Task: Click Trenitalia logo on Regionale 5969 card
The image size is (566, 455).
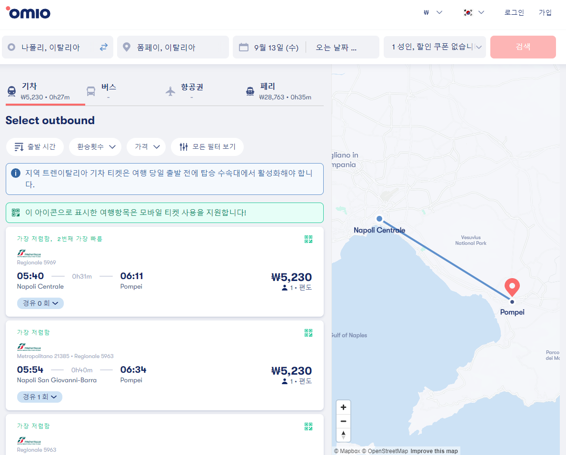Action: 29,253
